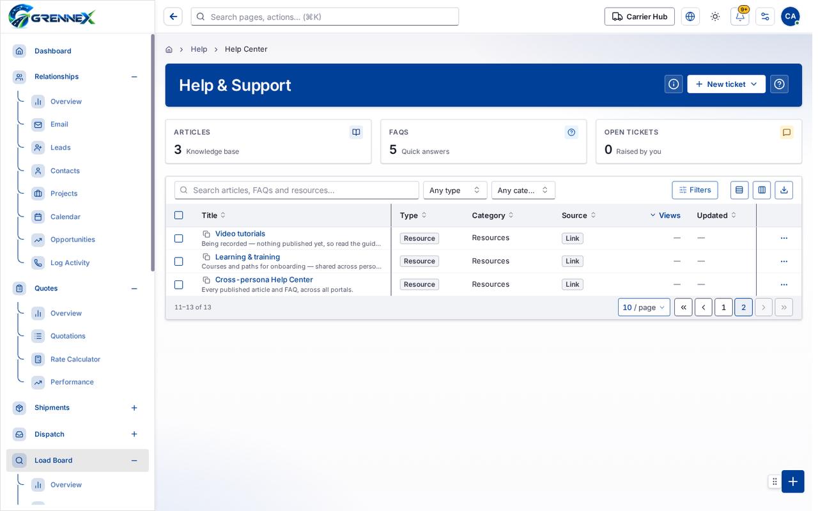Viewport: 818px width, 511px height.
Task: Click the Search articles, FAQs and resources field
Action: pos(297,190)
